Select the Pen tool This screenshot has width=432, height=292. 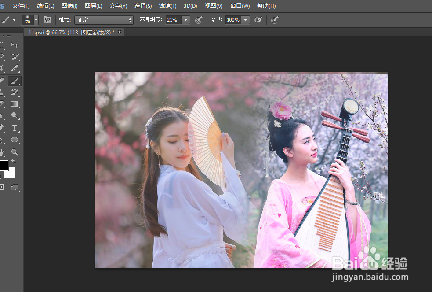[2, 128]
